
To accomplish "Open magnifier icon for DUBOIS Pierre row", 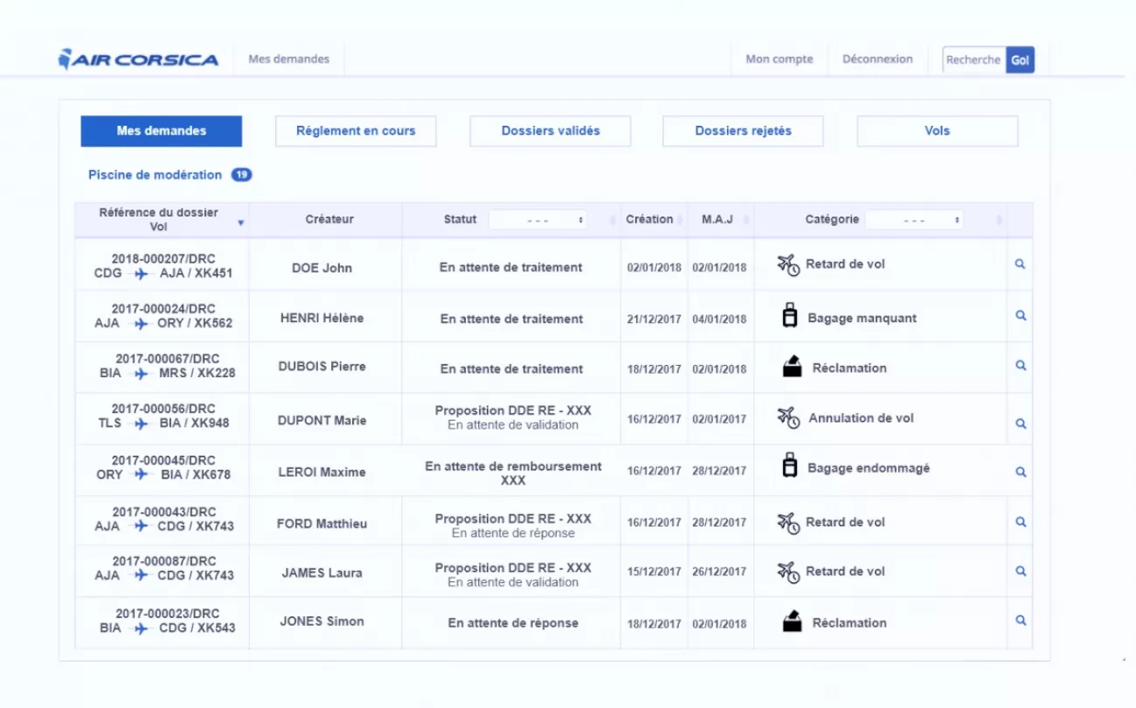I will click(1020, 366).
